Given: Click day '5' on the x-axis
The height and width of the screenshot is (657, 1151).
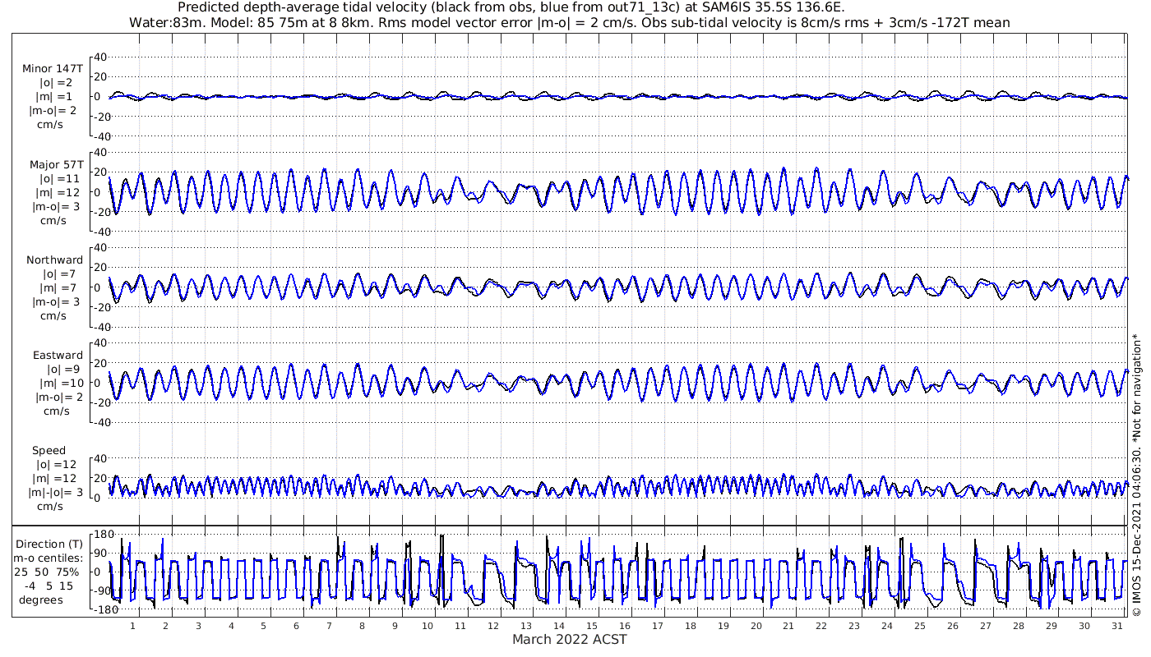Looking at the screenshot, I should pos(263,626).
